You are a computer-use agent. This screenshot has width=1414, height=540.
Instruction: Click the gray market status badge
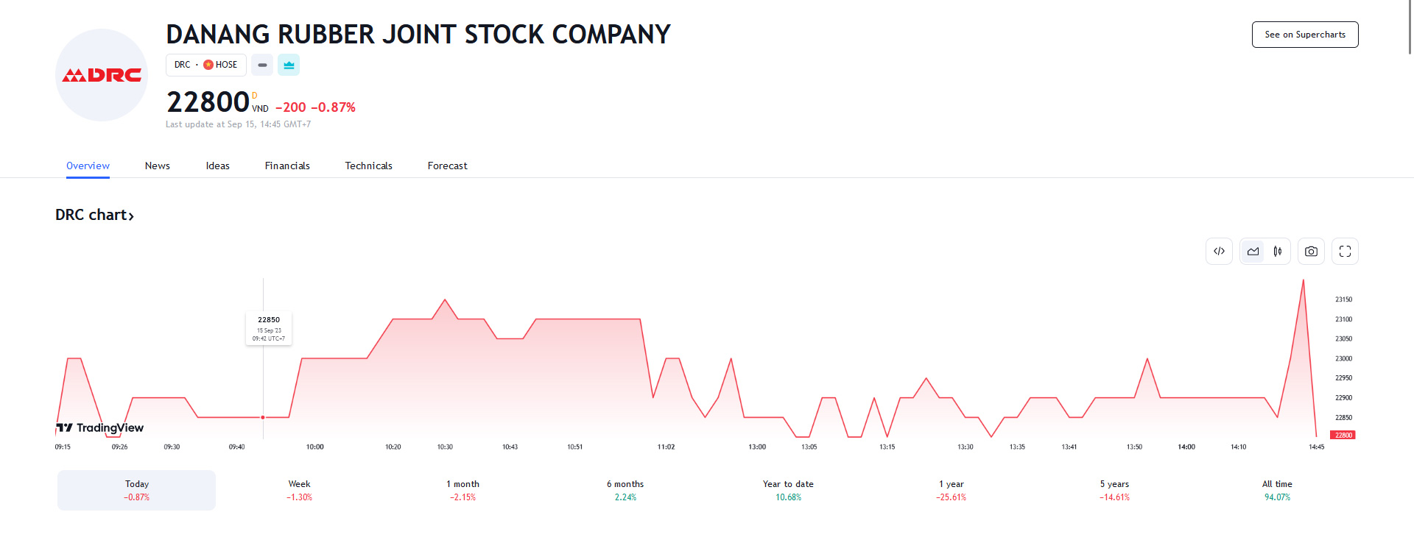[x=262, y=65]
